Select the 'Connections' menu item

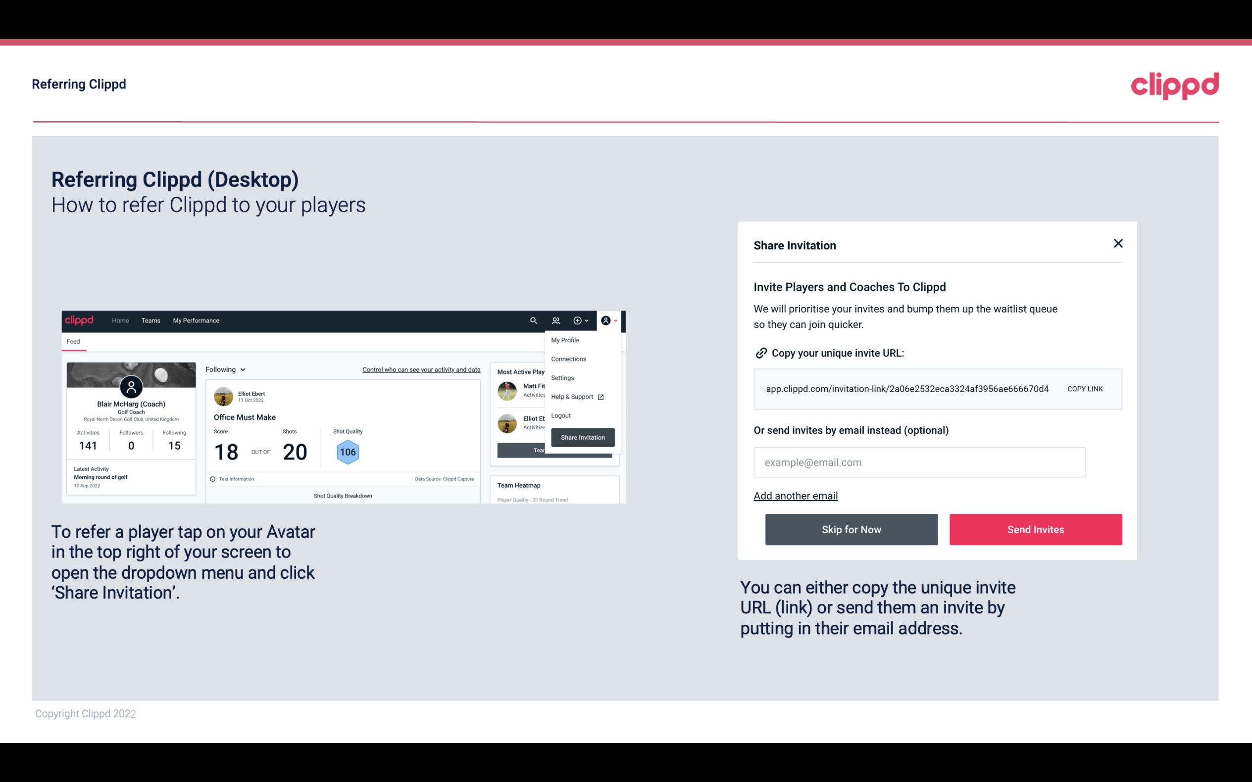pos(569,359)
